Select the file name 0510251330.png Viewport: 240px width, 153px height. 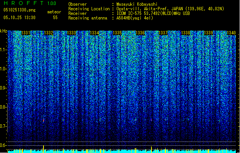tap(19, 10)
